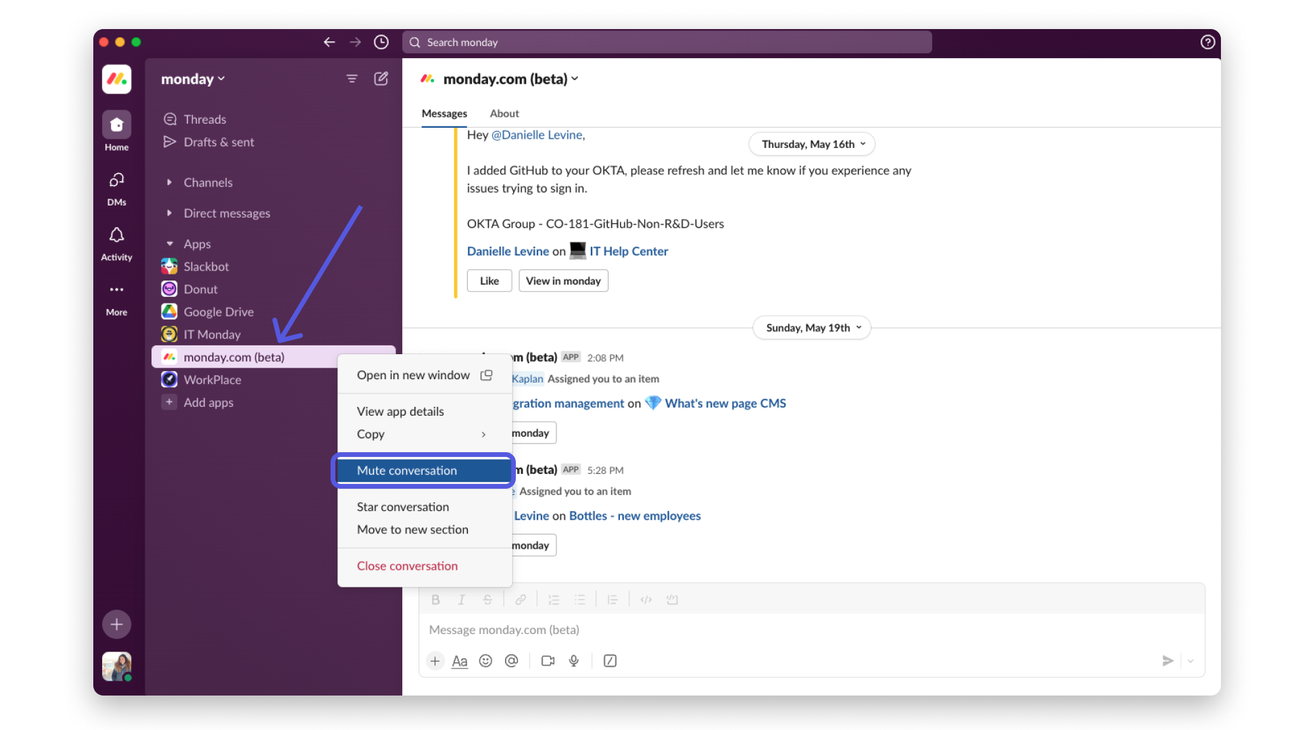This screenshot has width=1298, height=730.
Task: Click the send message arrow
Action: [x=1168, y=661]
